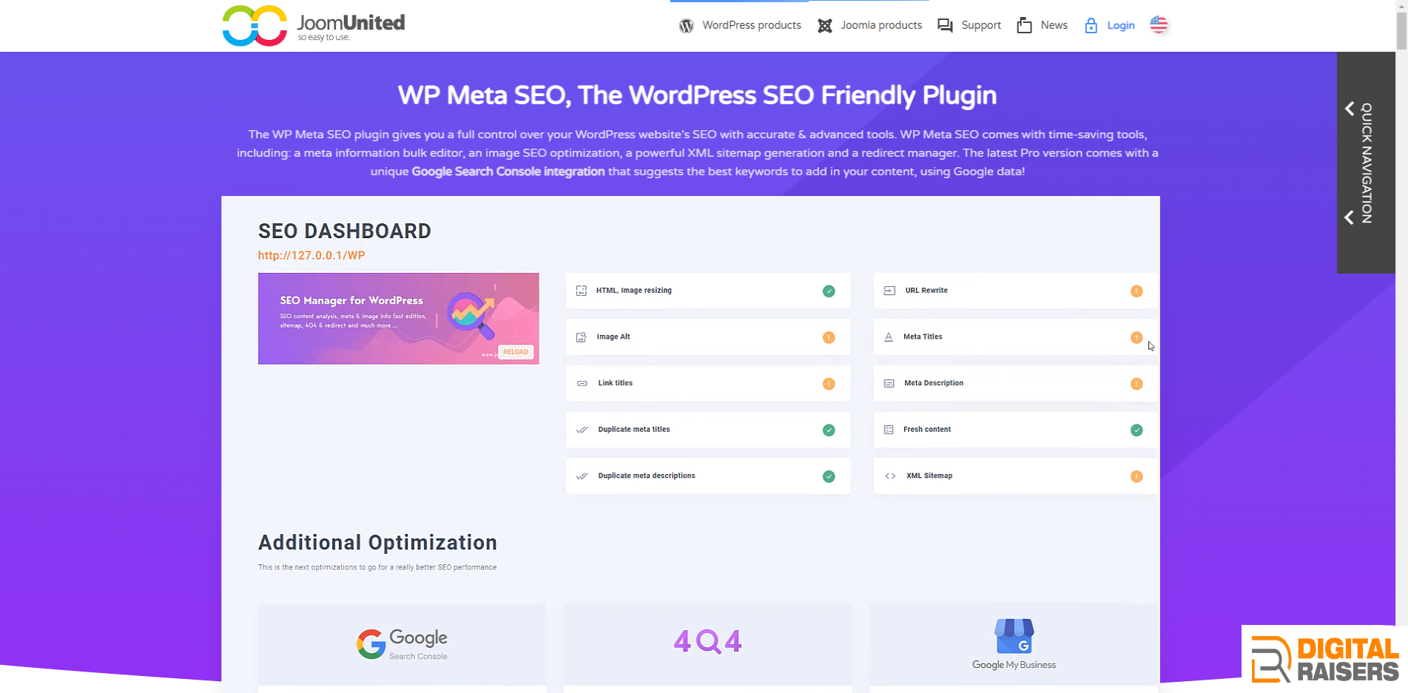
Task: Select the Link titles label
Action: (616, 383)
